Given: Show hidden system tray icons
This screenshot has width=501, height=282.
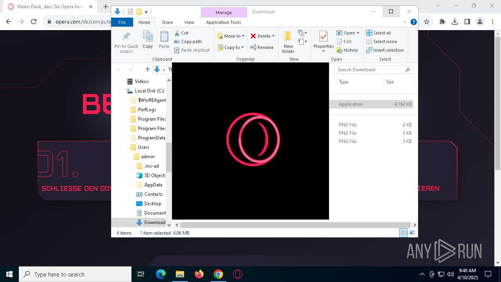Looking at the screenshot, I should pos(422,274).
